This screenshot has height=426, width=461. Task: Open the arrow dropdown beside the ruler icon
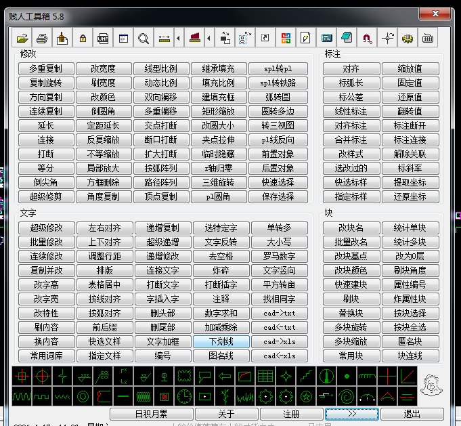coord(178,38)
